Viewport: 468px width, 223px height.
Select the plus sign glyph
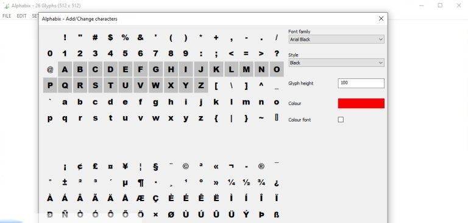click(216, 37)
